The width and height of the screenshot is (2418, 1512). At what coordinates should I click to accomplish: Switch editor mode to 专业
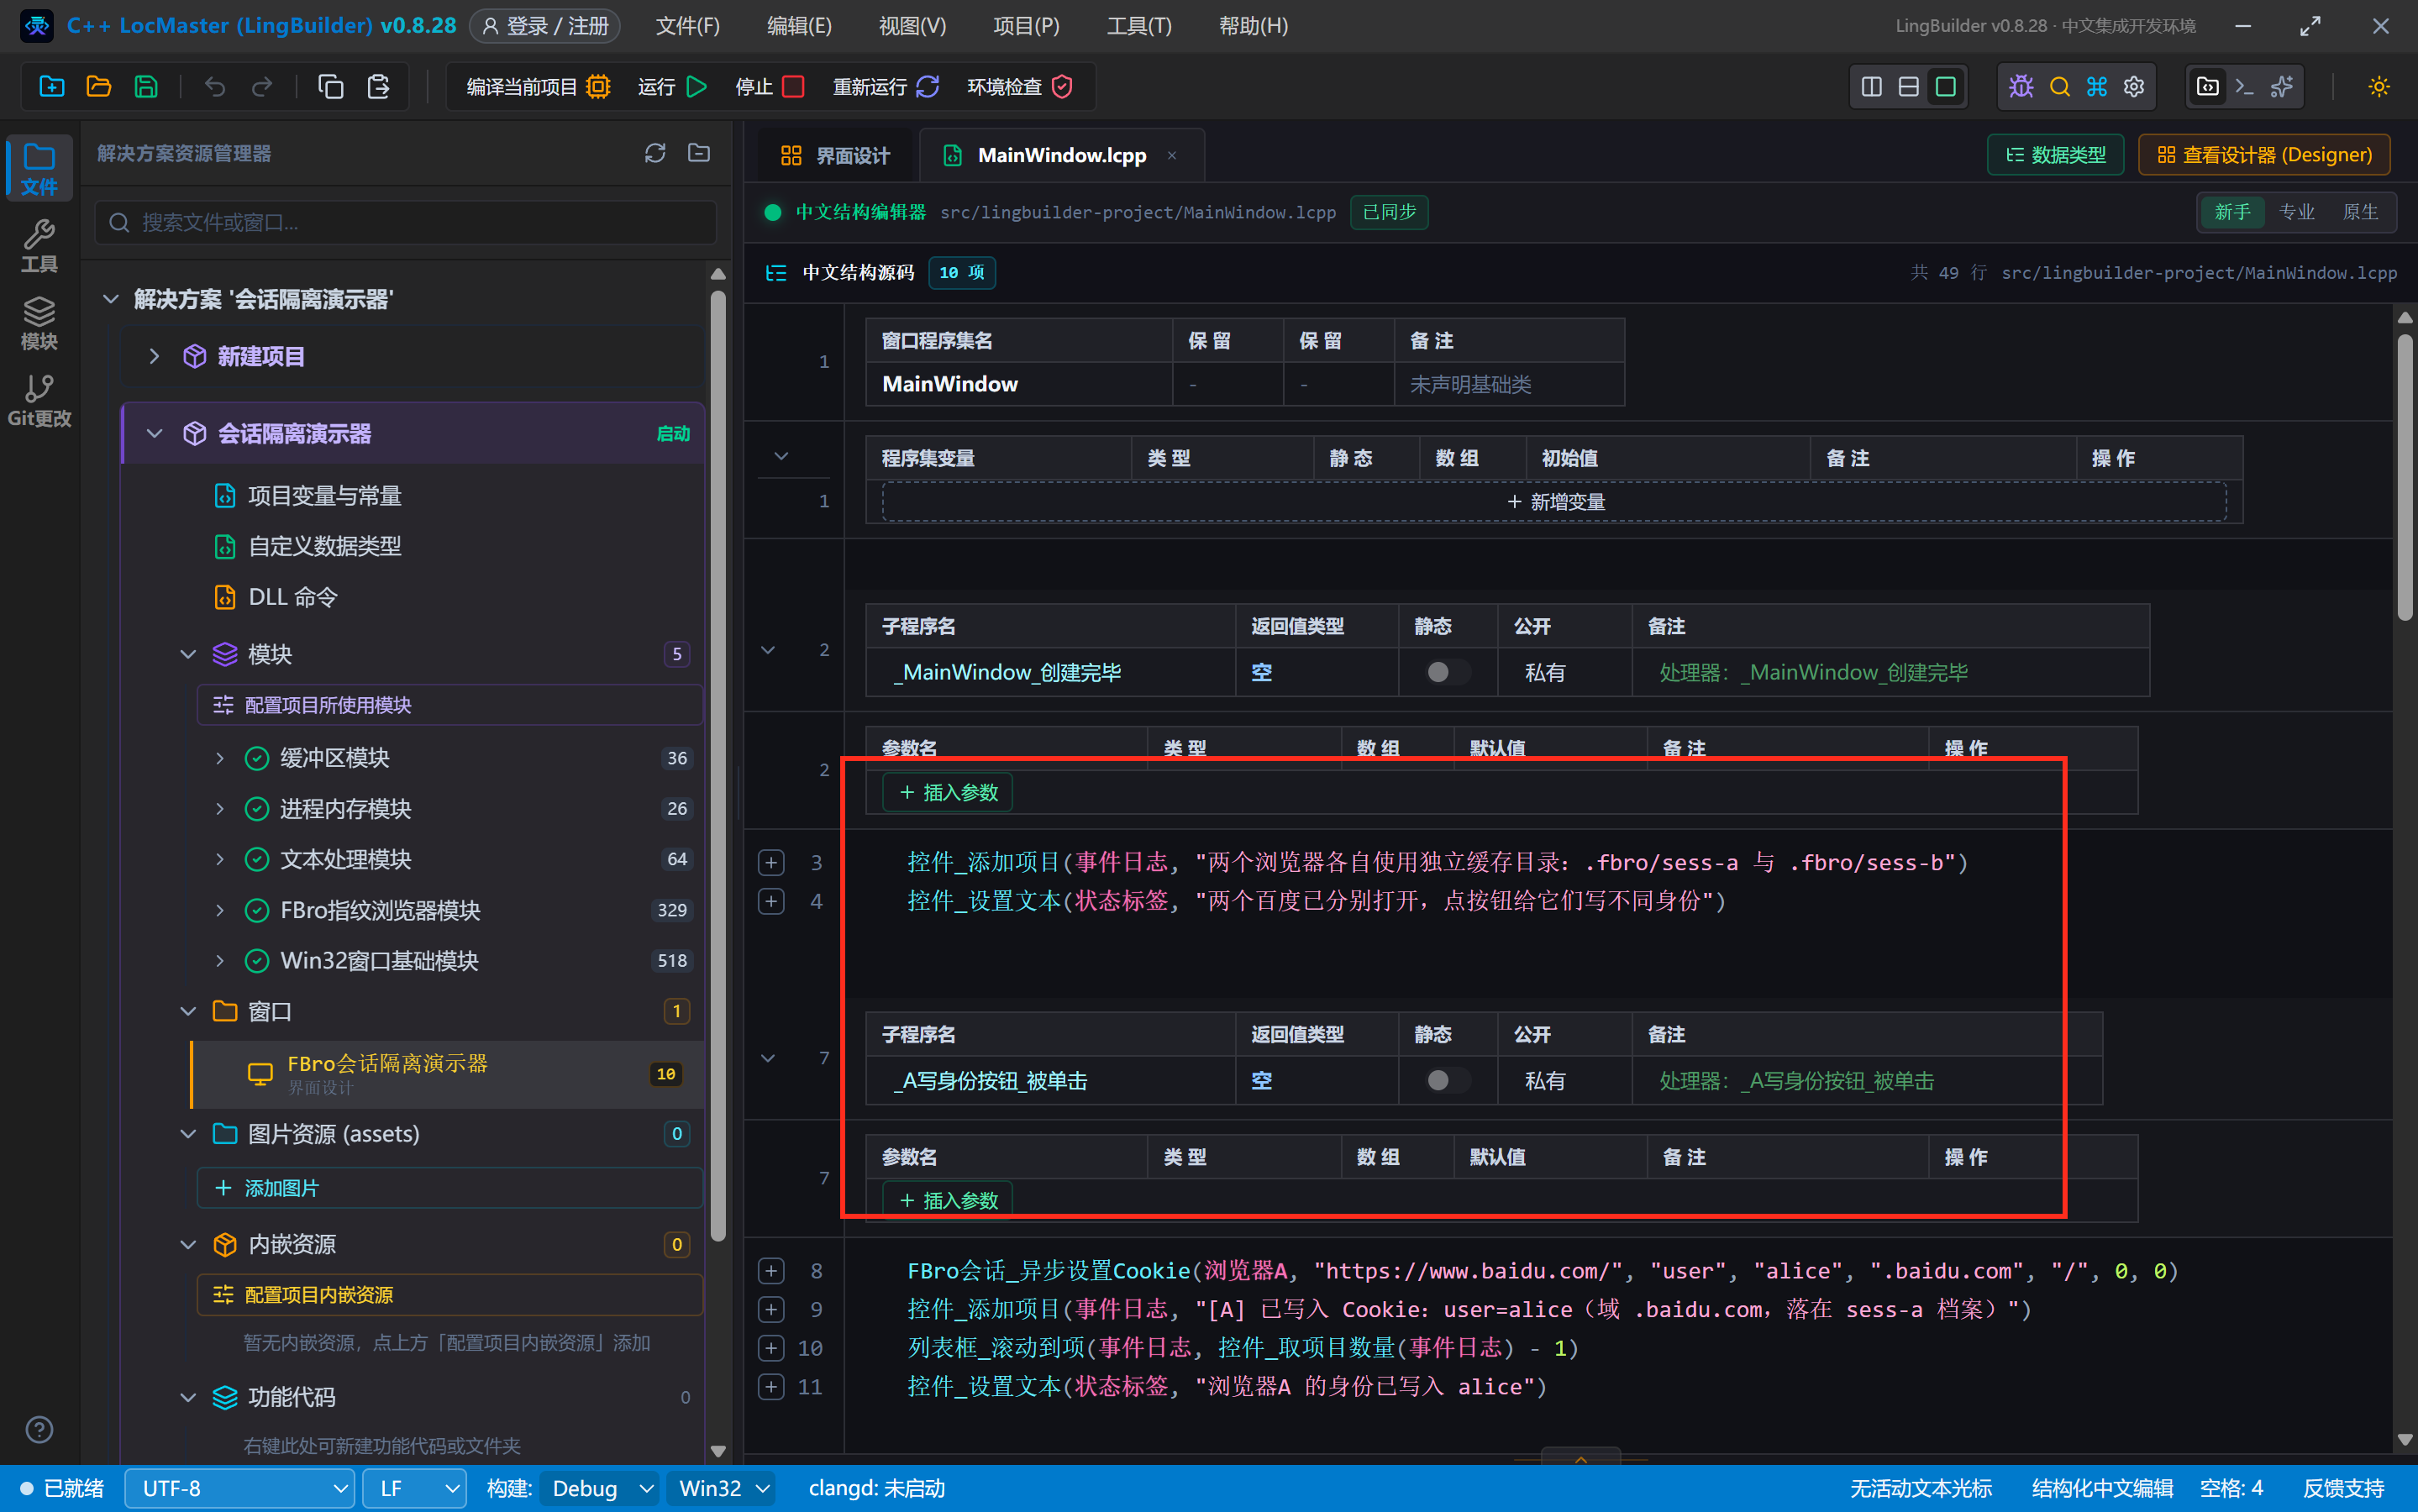[2297, 212]
